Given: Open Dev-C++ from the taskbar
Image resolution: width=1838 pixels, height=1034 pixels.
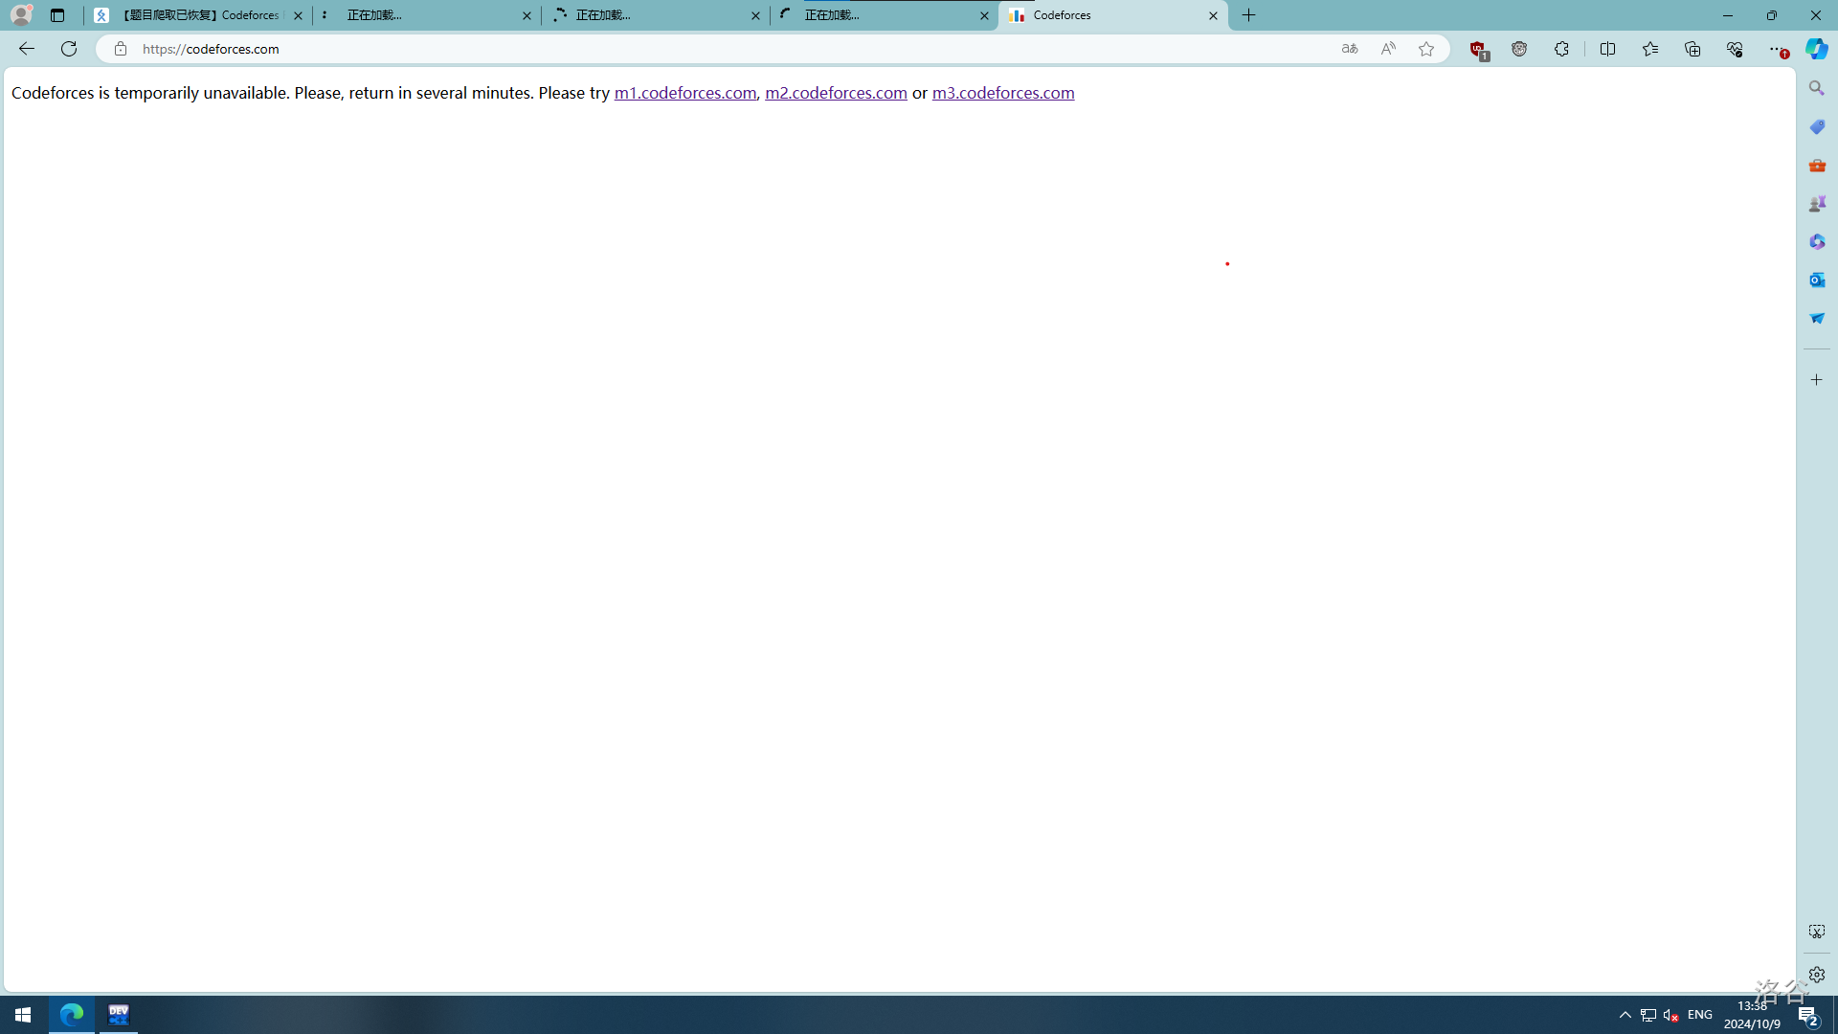Looking at the screenshot, I should click(119, 1015).
